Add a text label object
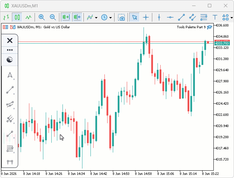Viewport: 234px width, 178px height. [x=215, y=17]
